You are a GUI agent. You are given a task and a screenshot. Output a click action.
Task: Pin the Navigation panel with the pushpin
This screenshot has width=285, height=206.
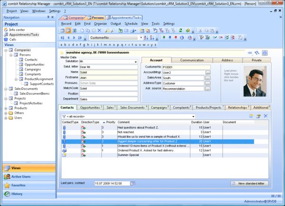(x=49, y=17)
